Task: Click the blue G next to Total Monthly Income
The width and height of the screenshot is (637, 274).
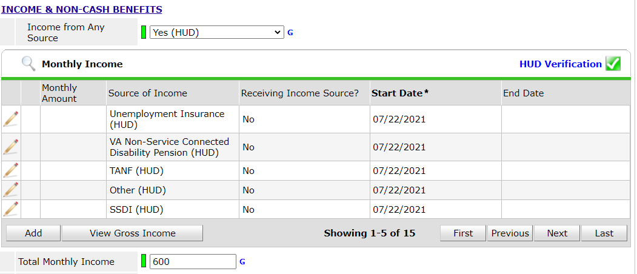Action: (242, 262)
